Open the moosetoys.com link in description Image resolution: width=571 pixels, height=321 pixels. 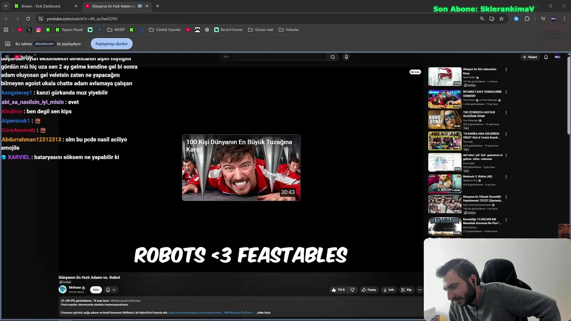click(195, 313)
